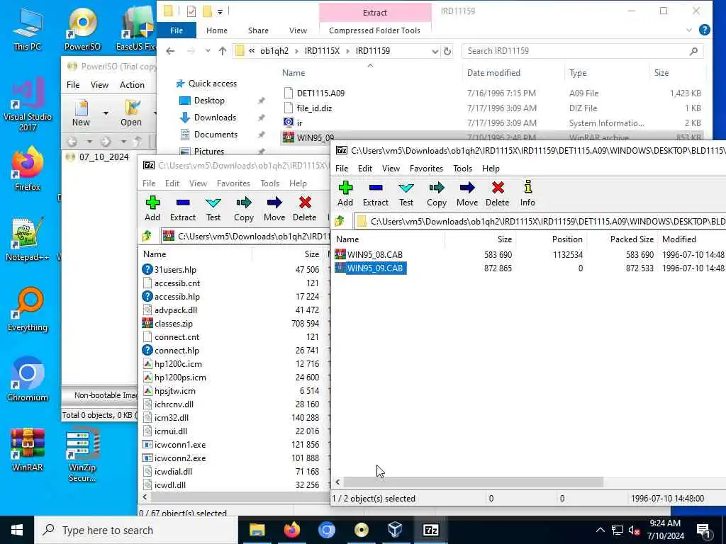Screen dimensions: 726x544
Task: Click Copy in the back 7-Zip window
Action: (x=244, y=209)
